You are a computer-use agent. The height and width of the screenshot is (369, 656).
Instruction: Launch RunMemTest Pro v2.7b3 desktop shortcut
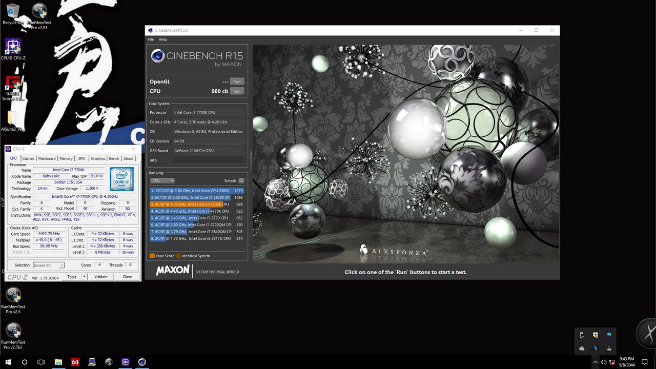(13, 336)
